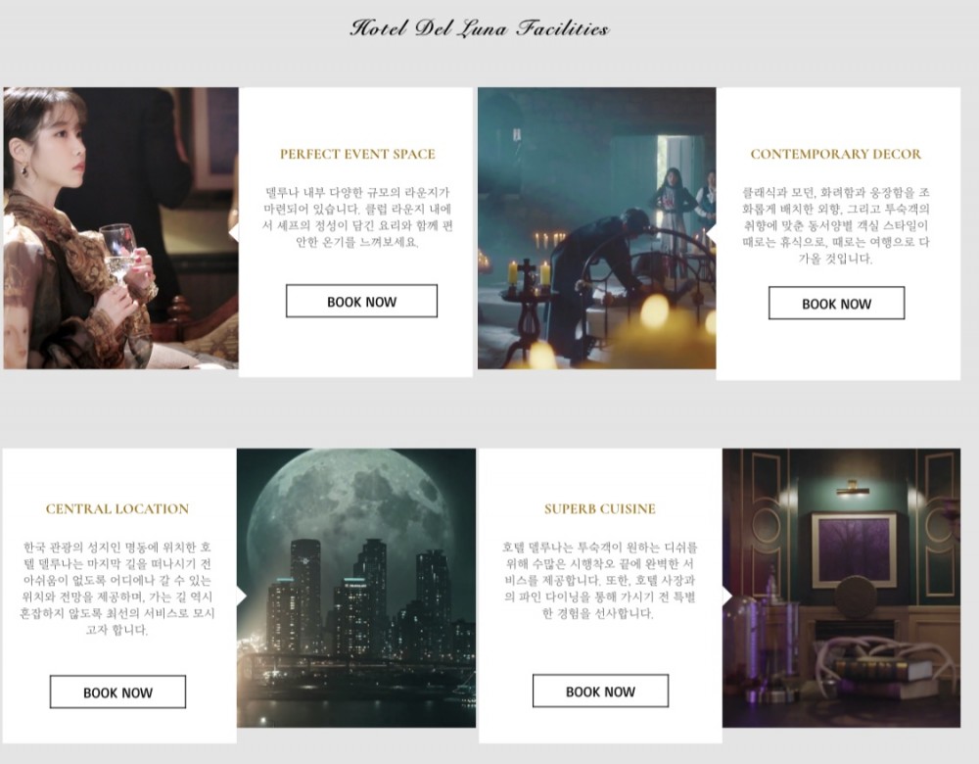Open the full moon city skyline image
This screenshot has width=979, height=764.
pyautogui.click(x=356, y=588)
